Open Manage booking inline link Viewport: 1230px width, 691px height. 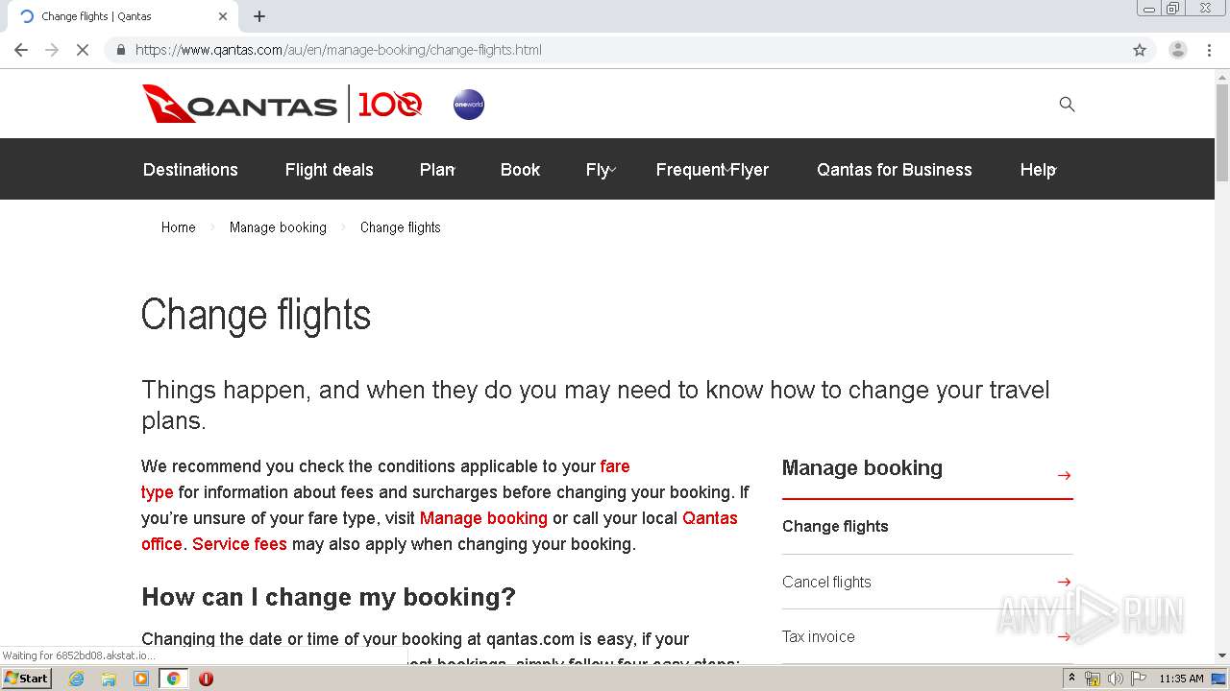click(483, 518)
